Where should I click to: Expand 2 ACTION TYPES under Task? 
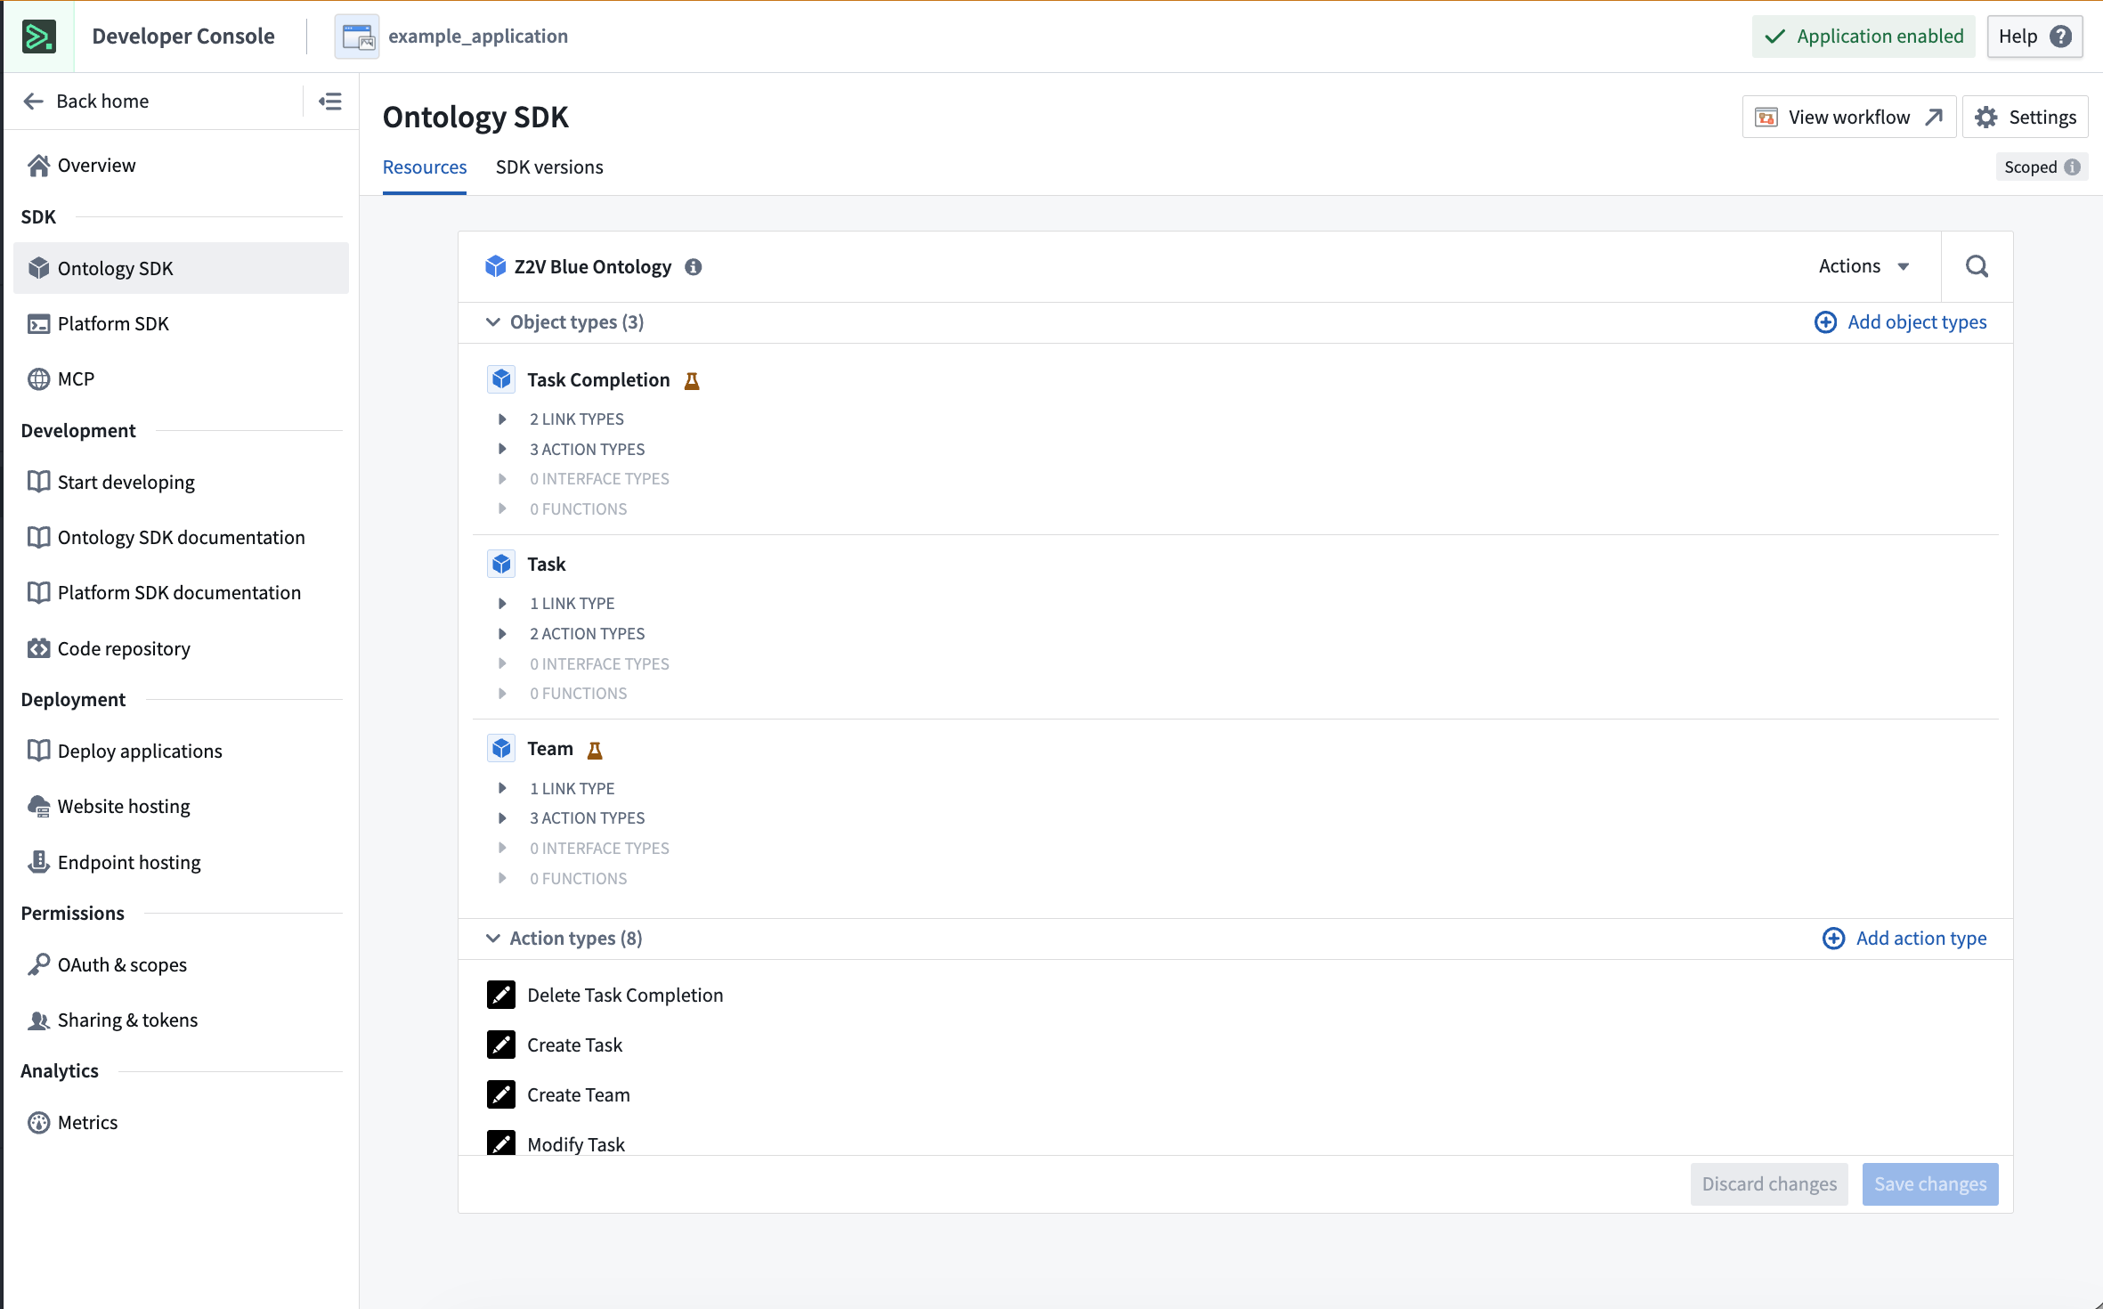click(502, 634)
